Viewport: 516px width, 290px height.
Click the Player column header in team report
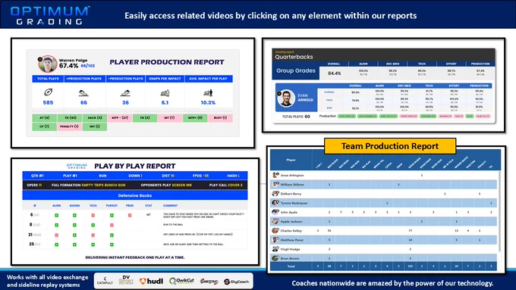[291, 160]
